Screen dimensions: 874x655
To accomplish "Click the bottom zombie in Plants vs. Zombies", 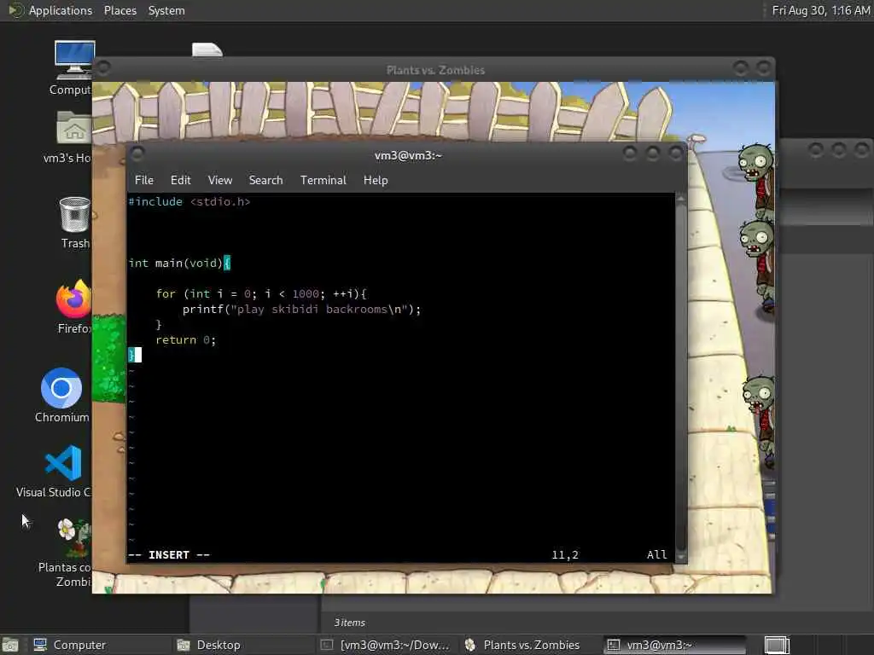I will [x=759, y=421].
